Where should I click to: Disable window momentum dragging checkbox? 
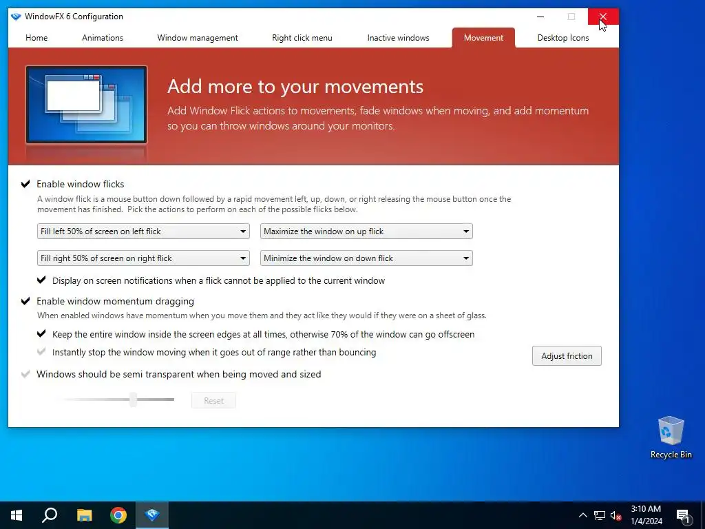point(25,301)
